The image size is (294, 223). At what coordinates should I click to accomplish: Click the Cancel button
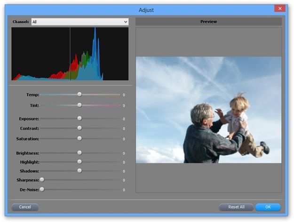(25, 207)
